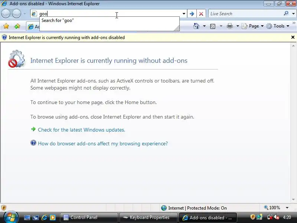Click the Forward navigation button

point(16,13)
